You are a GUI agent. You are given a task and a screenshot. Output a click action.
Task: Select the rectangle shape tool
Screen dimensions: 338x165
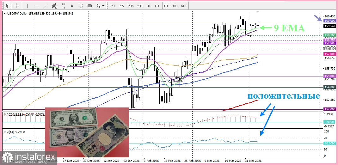tap(90, 6)
